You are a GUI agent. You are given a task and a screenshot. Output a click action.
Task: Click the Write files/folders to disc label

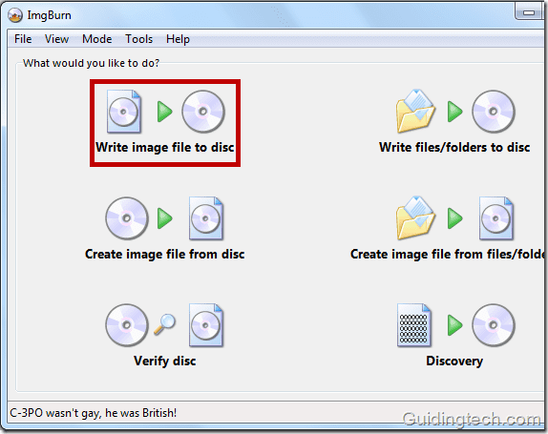click(454, 147)
